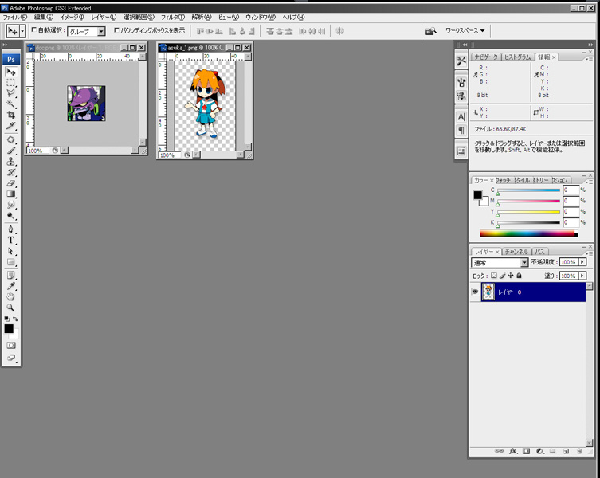Click the foreground color swatch in toolbox
The image size is (600, 478).
[x=9, y=329]
